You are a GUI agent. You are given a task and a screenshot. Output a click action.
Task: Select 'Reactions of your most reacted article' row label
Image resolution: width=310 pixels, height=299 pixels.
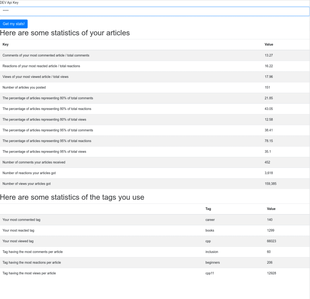click(x=41, y=66)
